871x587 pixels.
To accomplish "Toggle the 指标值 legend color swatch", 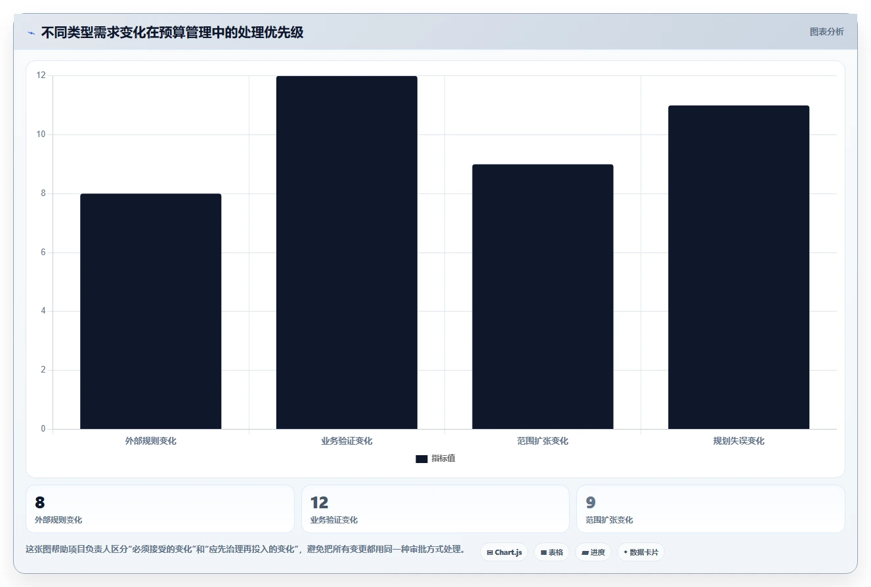I will tap(421, 459).
